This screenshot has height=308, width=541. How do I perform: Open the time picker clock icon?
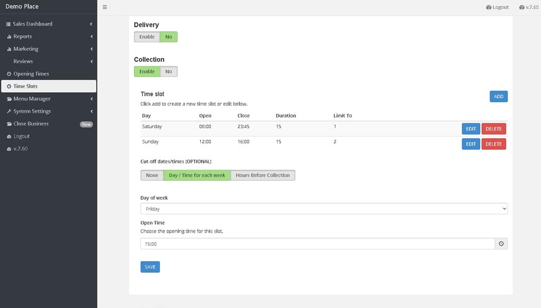coord(501,244)
